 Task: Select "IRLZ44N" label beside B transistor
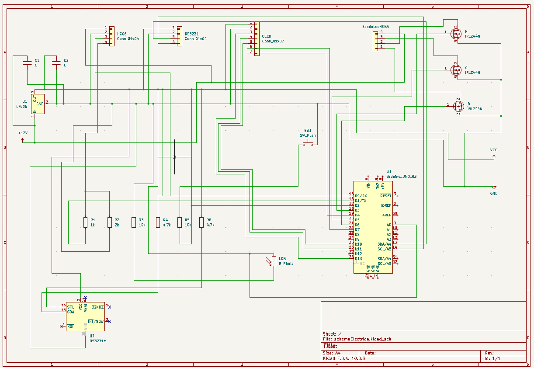point(475,109)
